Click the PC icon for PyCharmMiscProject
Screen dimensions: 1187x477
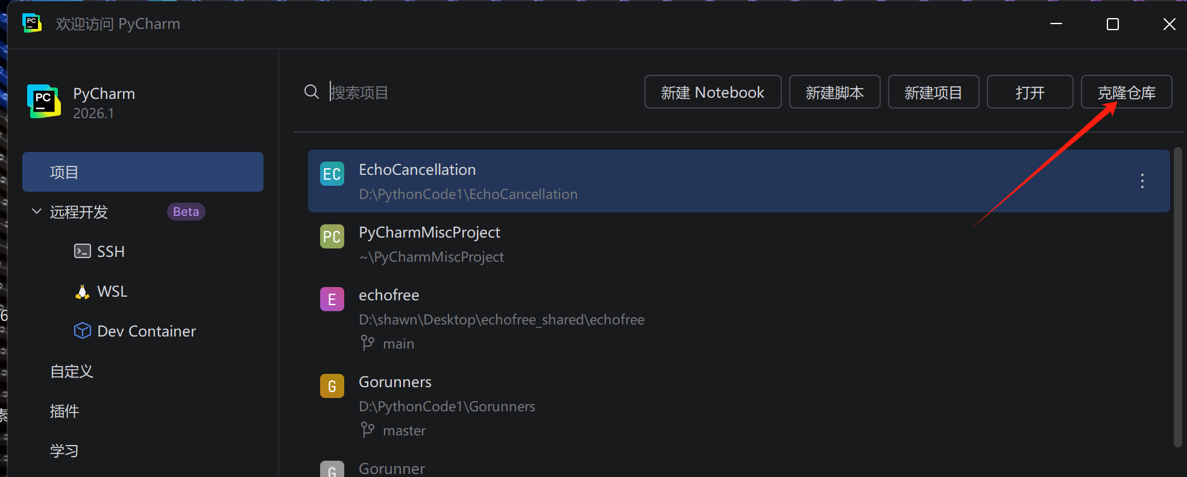[332, 236]
